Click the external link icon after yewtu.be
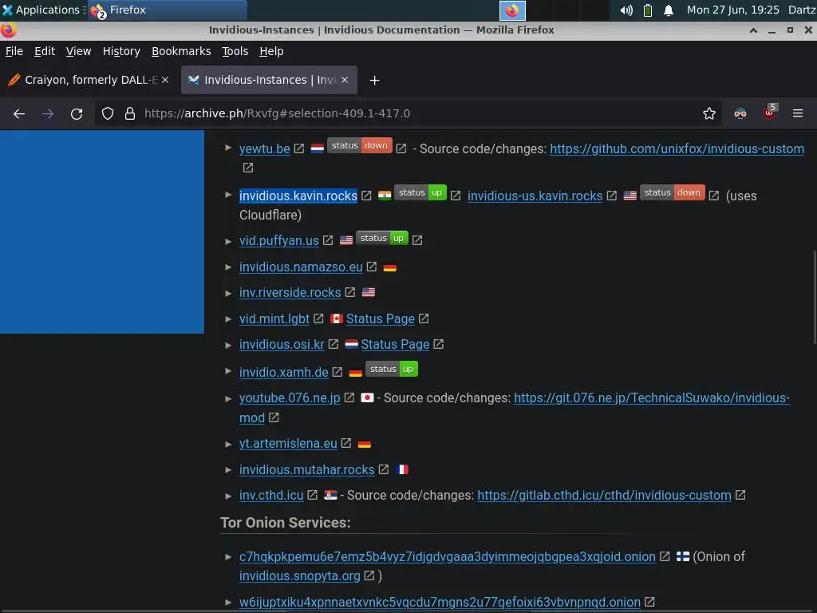 [299, 148]
